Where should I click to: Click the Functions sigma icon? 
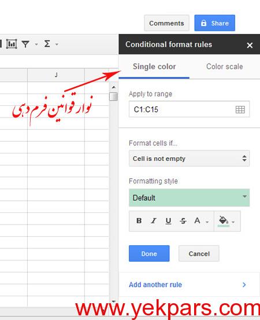[x=47, y=43]
